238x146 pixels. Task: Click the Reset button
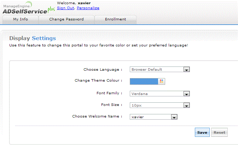point(219,133)
